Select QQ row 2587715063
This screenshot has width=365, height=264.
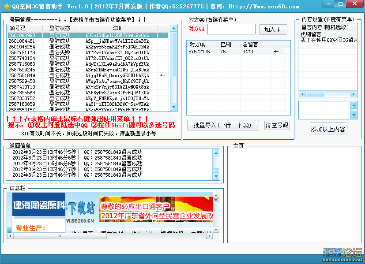[88, 64]
